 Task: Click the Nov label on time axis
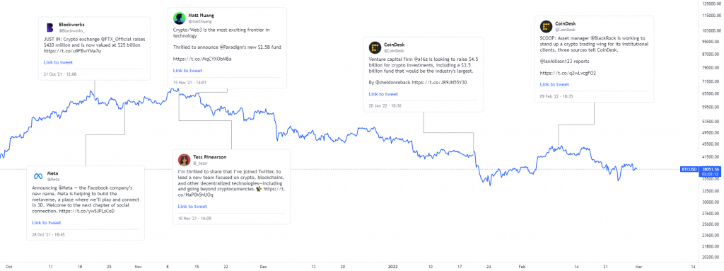point(139,267)
